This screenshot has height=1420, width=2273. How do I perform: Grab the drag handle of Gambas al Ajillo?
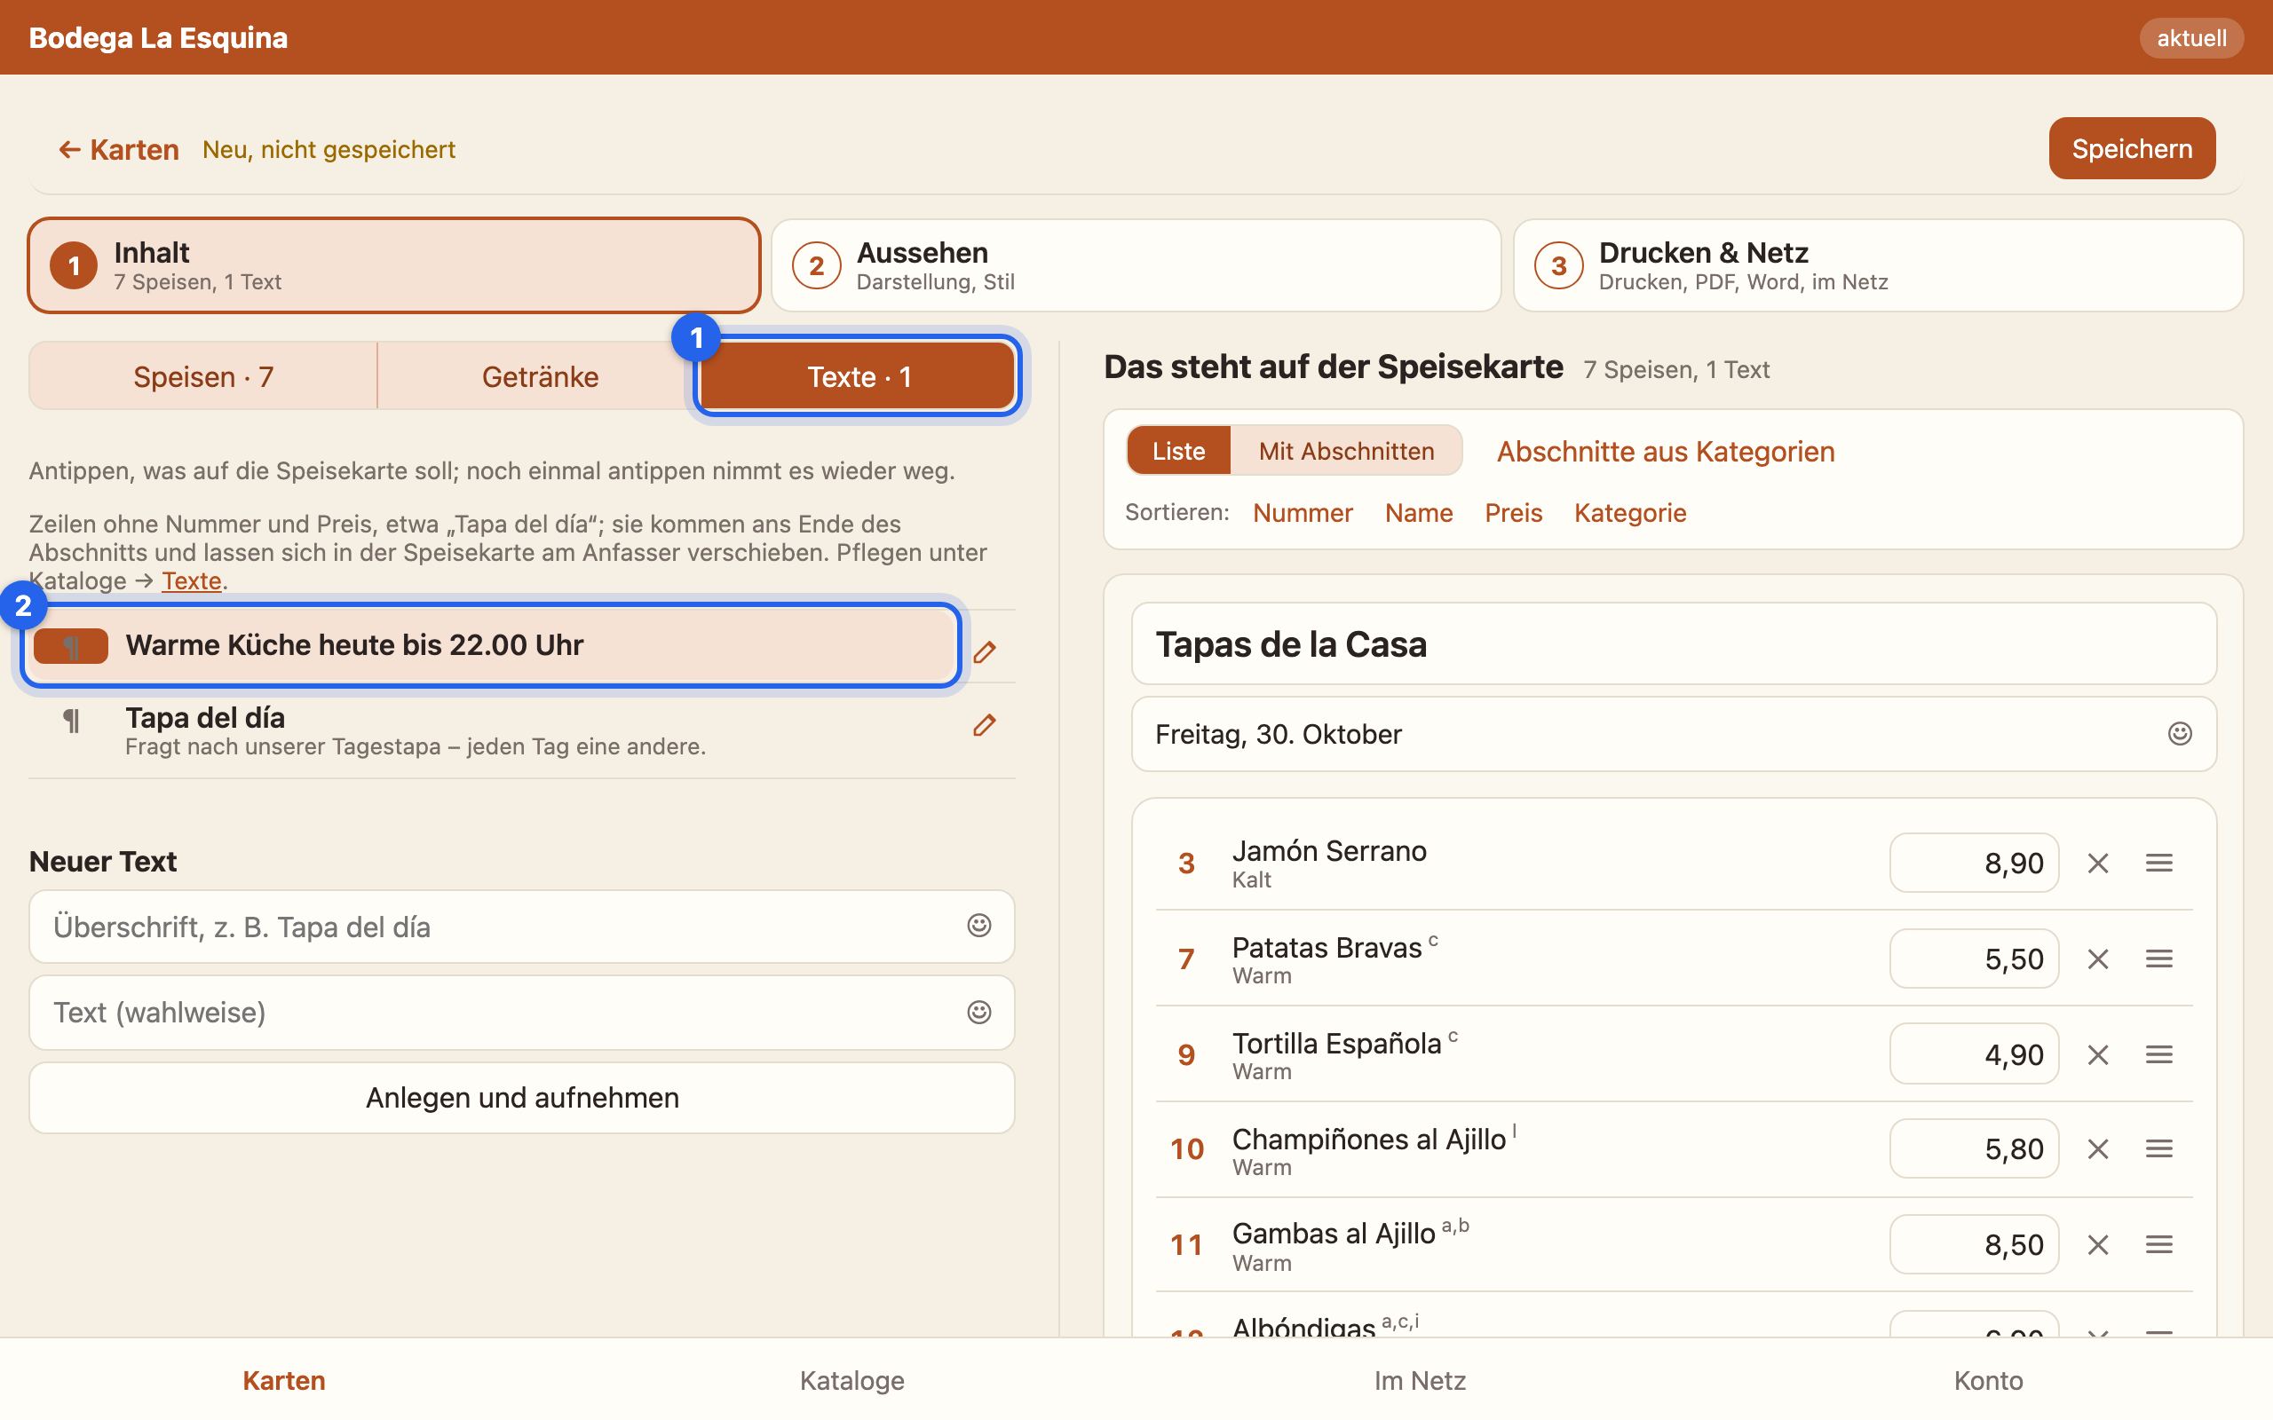click(x=2158, y=1244)
